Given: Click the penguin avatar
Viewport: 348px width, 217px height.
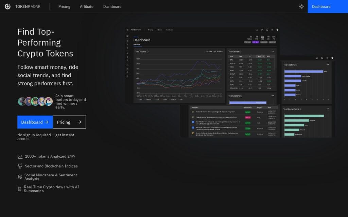Looking at the screenshot, I should click(48, 101).
